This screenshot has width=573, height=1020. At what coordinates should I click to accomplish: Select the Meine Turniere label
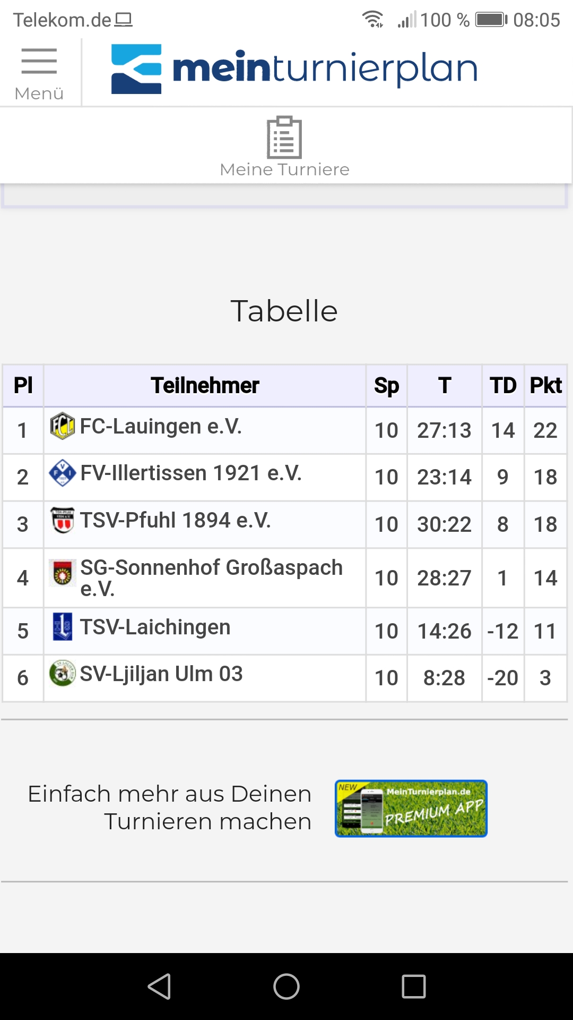click(284, 169)
